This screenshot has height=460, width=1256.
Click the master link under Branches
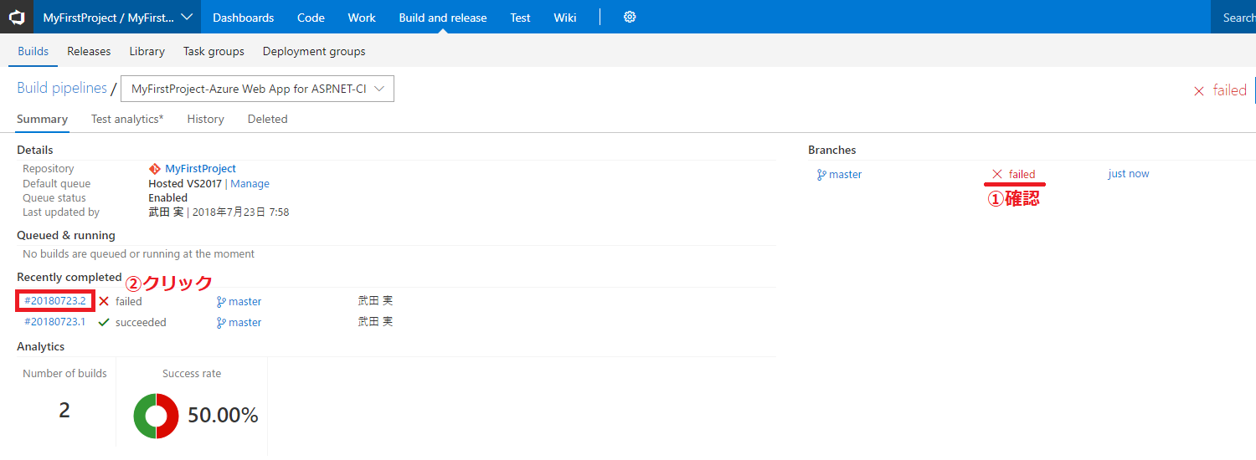[x=845, y=175]
